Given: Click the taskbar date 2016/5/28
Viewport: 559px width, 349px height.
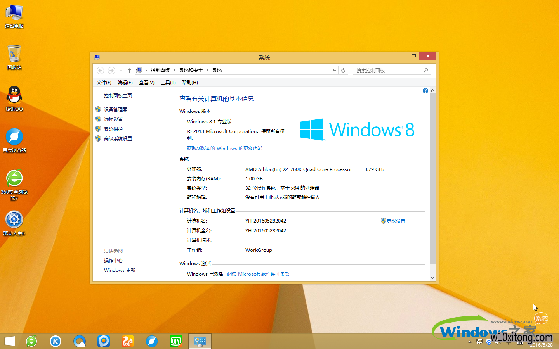Looking at the screenshot, I should coord(541,345).
